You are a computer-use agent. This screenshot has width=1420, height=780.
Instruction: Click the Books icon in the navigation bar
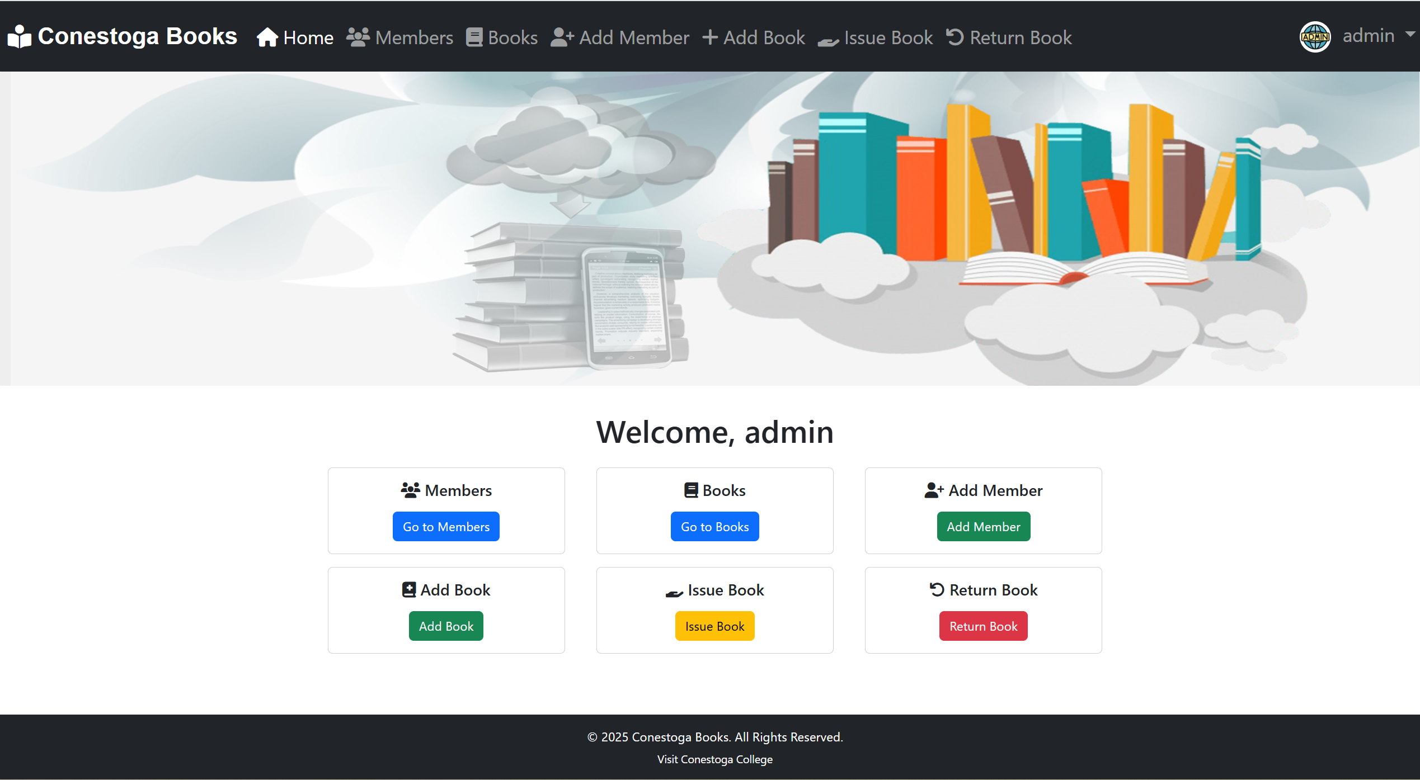474,36
